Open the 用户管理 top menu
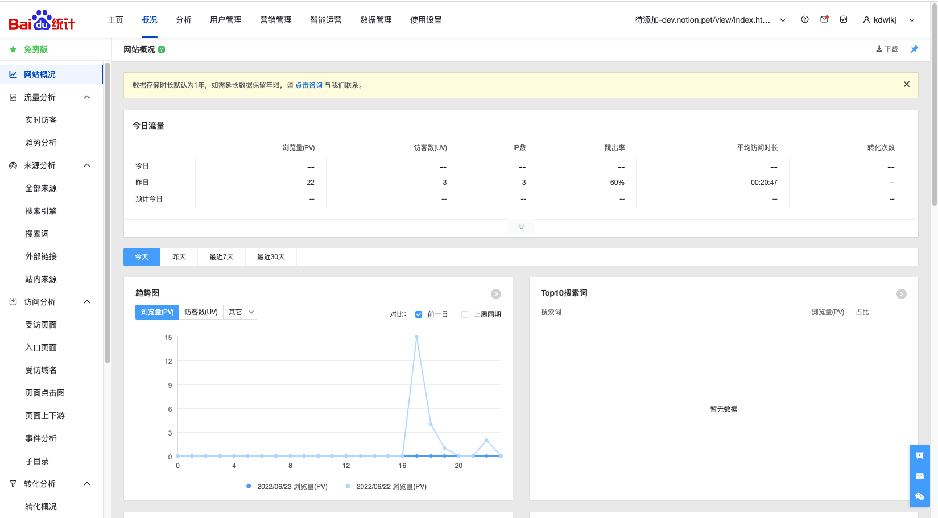The width and height of the screenshot is (938, 518). coord(226,20)
